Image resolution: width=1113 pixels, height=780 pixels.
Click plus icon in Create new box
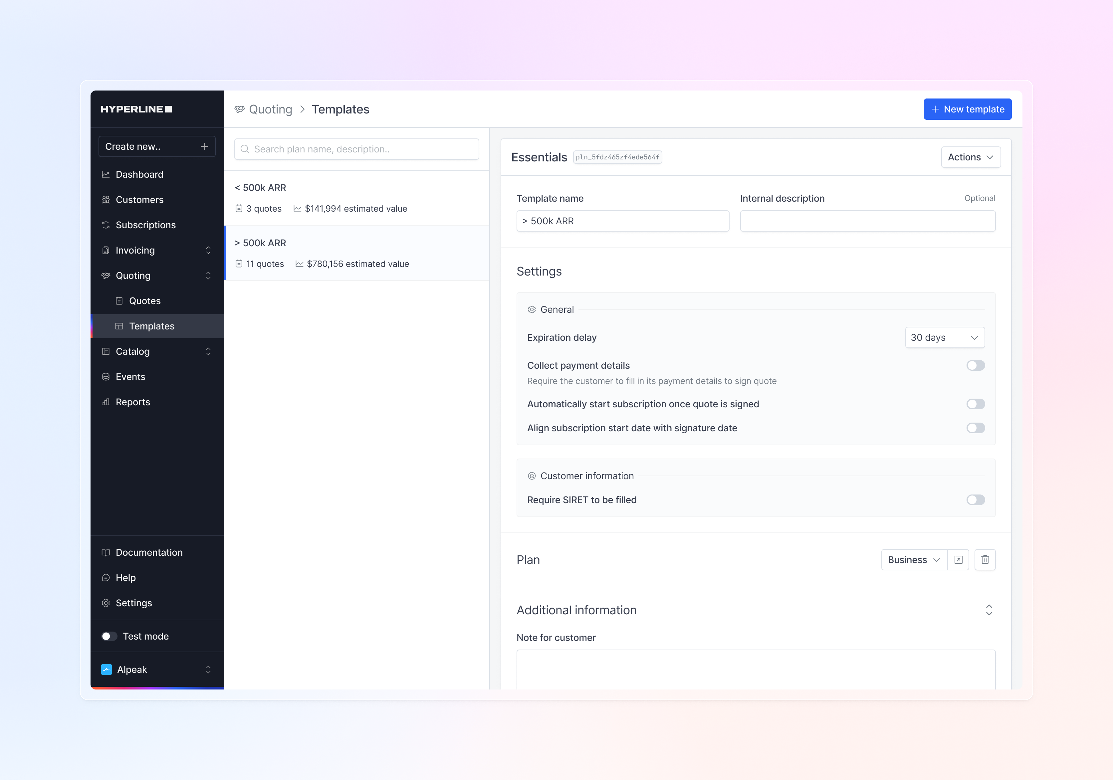pyautogui.click(x=204, y=146)
